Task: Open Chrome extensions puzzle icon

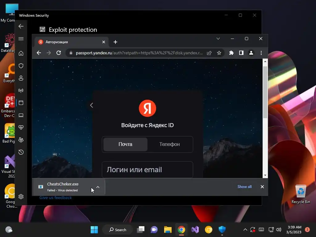Action: coord(231,53)
